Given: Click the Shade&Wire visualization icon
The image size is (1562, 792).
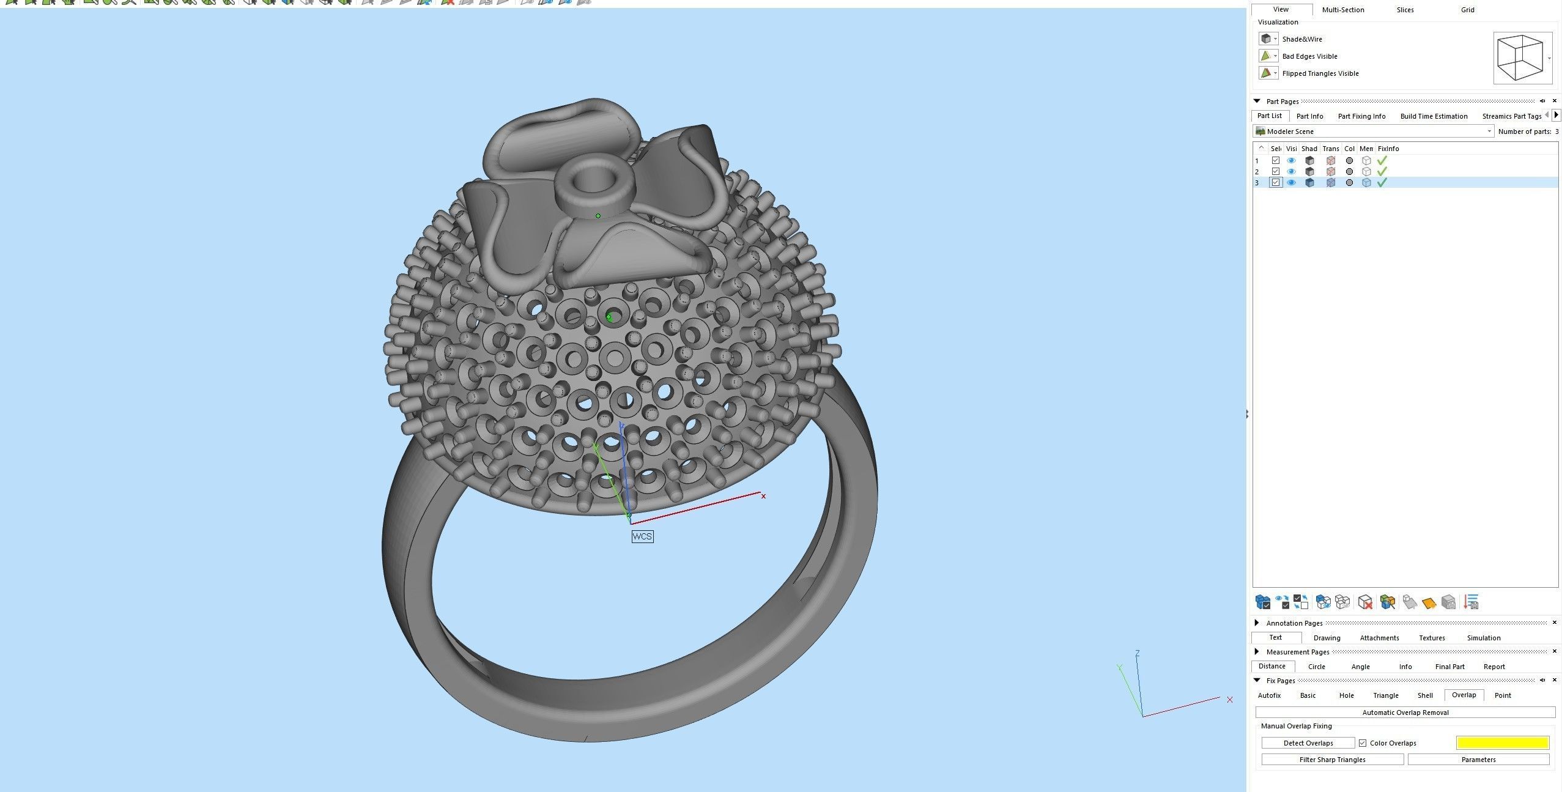Looking at the screenshot, I should tap(1265, 39).
